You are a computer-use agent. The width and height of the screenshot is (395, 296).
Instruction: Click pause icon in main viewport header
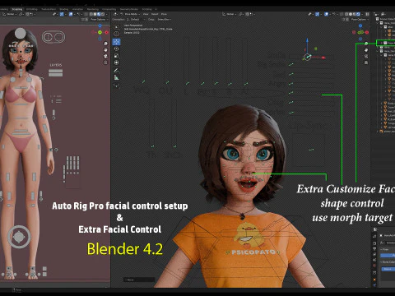tap(367, 14)
